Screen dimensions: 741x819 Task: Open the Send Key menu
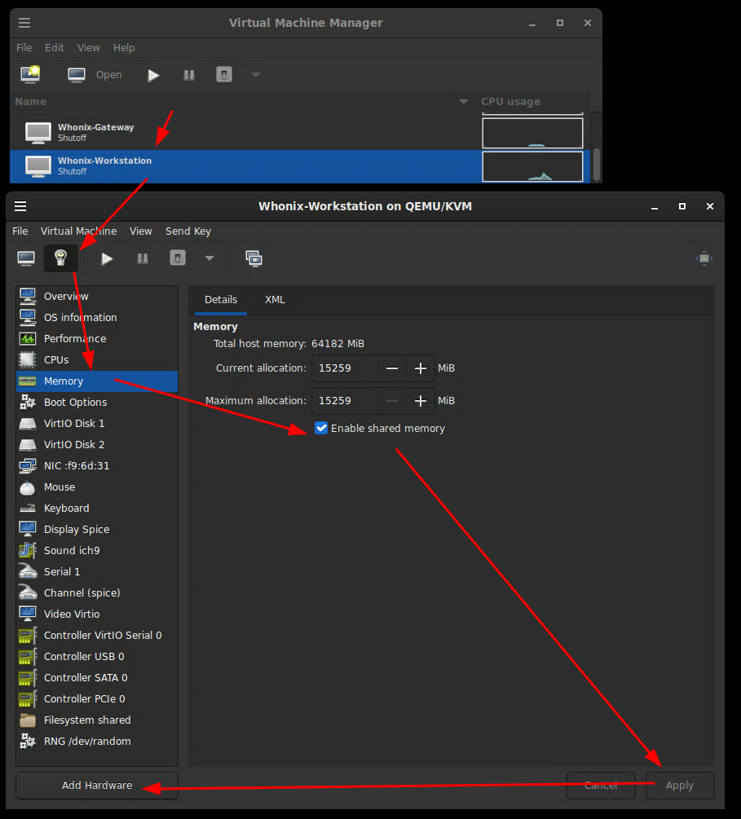click(188, 231)
